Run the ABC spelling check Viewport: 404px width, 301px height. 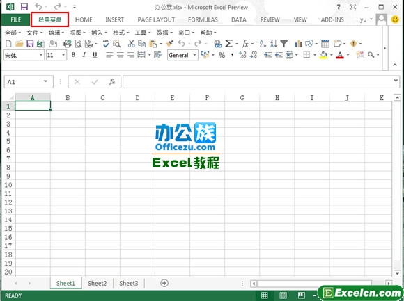click(x=106, y=43)
